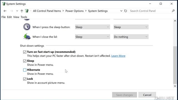Click the search magnifier icon

point(173,11)
